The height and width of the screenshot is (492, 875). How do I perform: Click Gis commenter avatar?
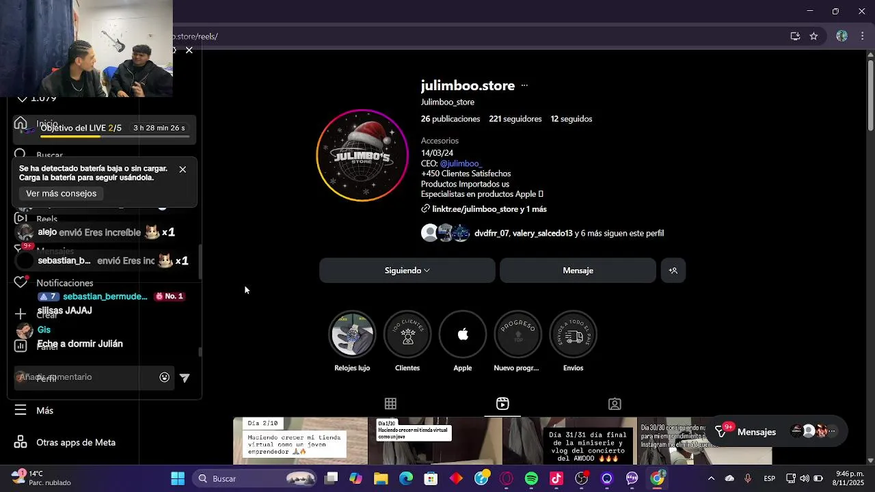(x=25, y=331)
